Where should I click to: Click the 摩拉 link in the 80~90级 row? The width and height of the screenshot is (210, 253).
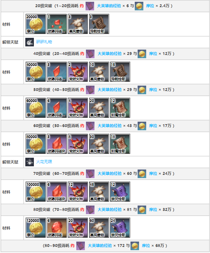pos(146,246)
